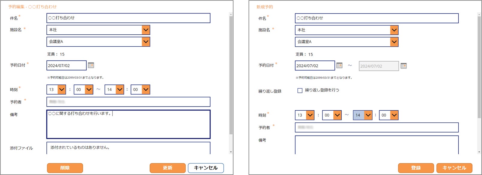The width and height of the screenshot is (482, 175).
Task: Click edit dialog vertical scrollbar thumb
Action: tap(231, 75)
